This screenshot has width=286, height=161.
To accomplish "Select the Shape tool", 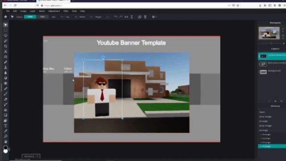I will pos(5,120).
